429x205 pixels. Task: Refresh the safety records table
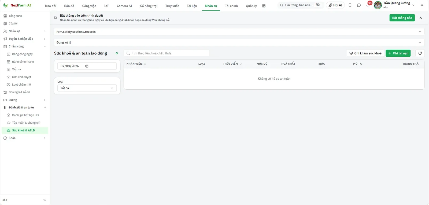pos(420,53)
